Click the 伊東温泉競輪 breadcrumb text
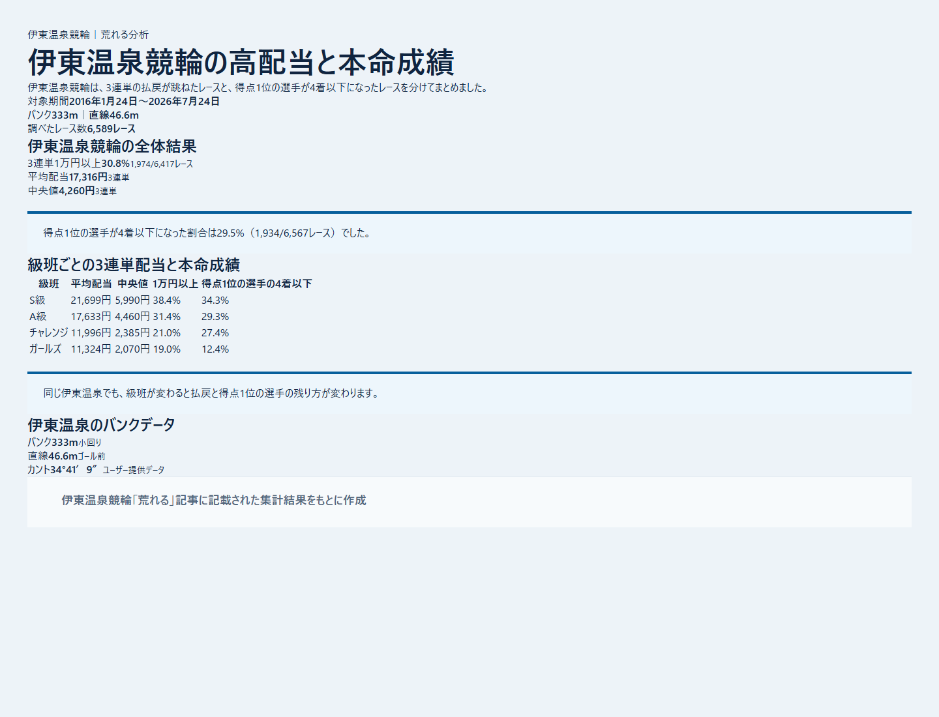The image size is (939, 717). coord(59,35)
